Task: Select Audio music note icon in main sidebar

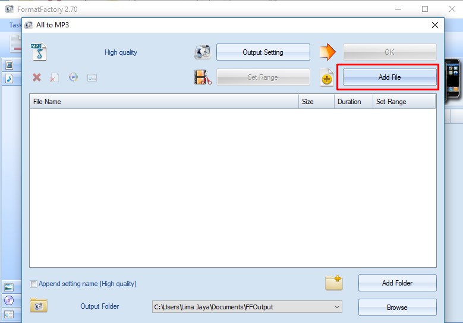Action: pos(9,79)
